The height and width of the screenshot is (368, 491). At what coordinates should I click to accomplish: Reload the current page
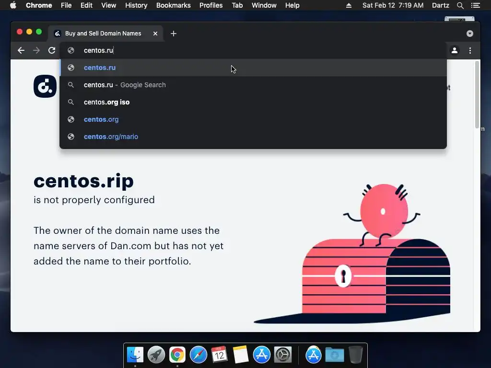[52, 50]
